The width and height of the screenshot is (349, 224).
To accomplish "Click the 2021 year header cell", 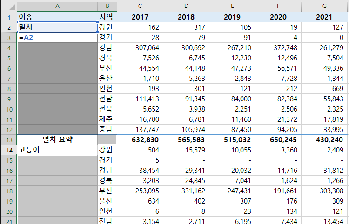I will click(x=324, y=17).
